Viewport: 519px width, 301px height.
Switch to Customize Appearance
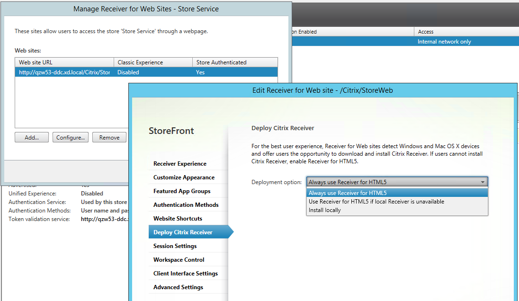(x=181, y=177)
